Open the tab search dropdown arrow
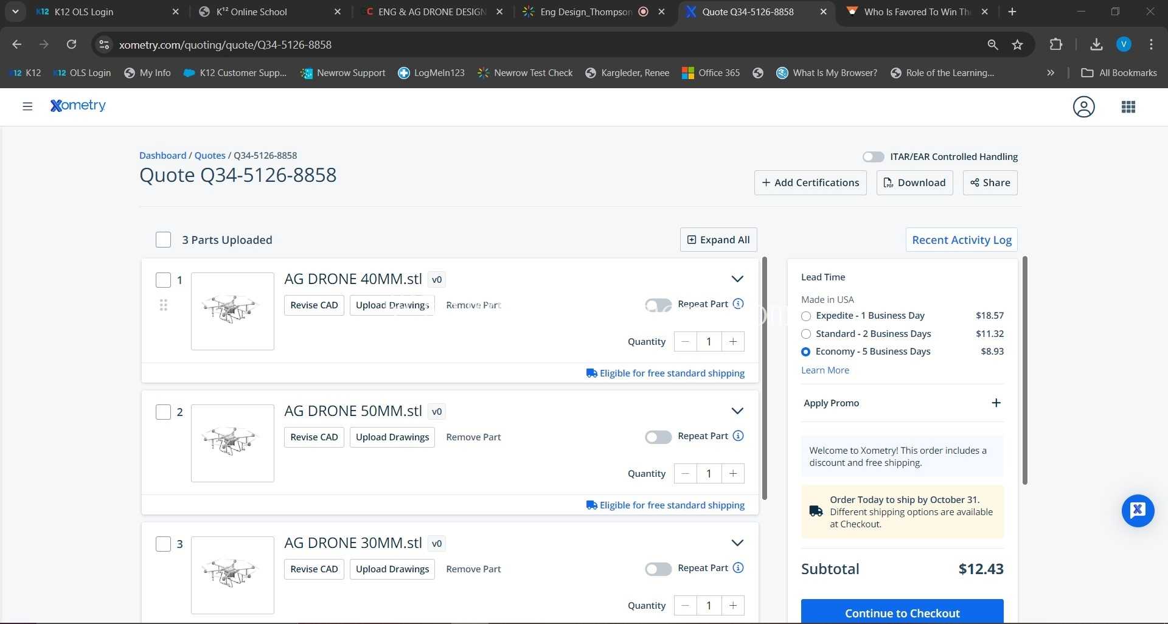Viewport: 1168px width, 624px height. click(x=15, y=12)
